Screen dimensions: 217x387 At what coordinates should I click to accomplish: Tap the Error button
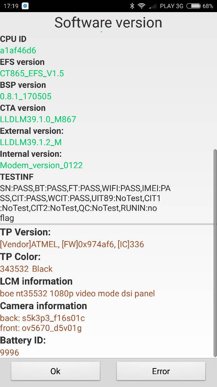[x=161, y=371]
